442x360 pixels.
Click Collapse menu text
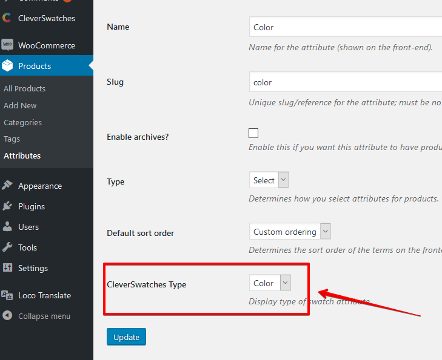pyautogui.click(x=44, y=316)
